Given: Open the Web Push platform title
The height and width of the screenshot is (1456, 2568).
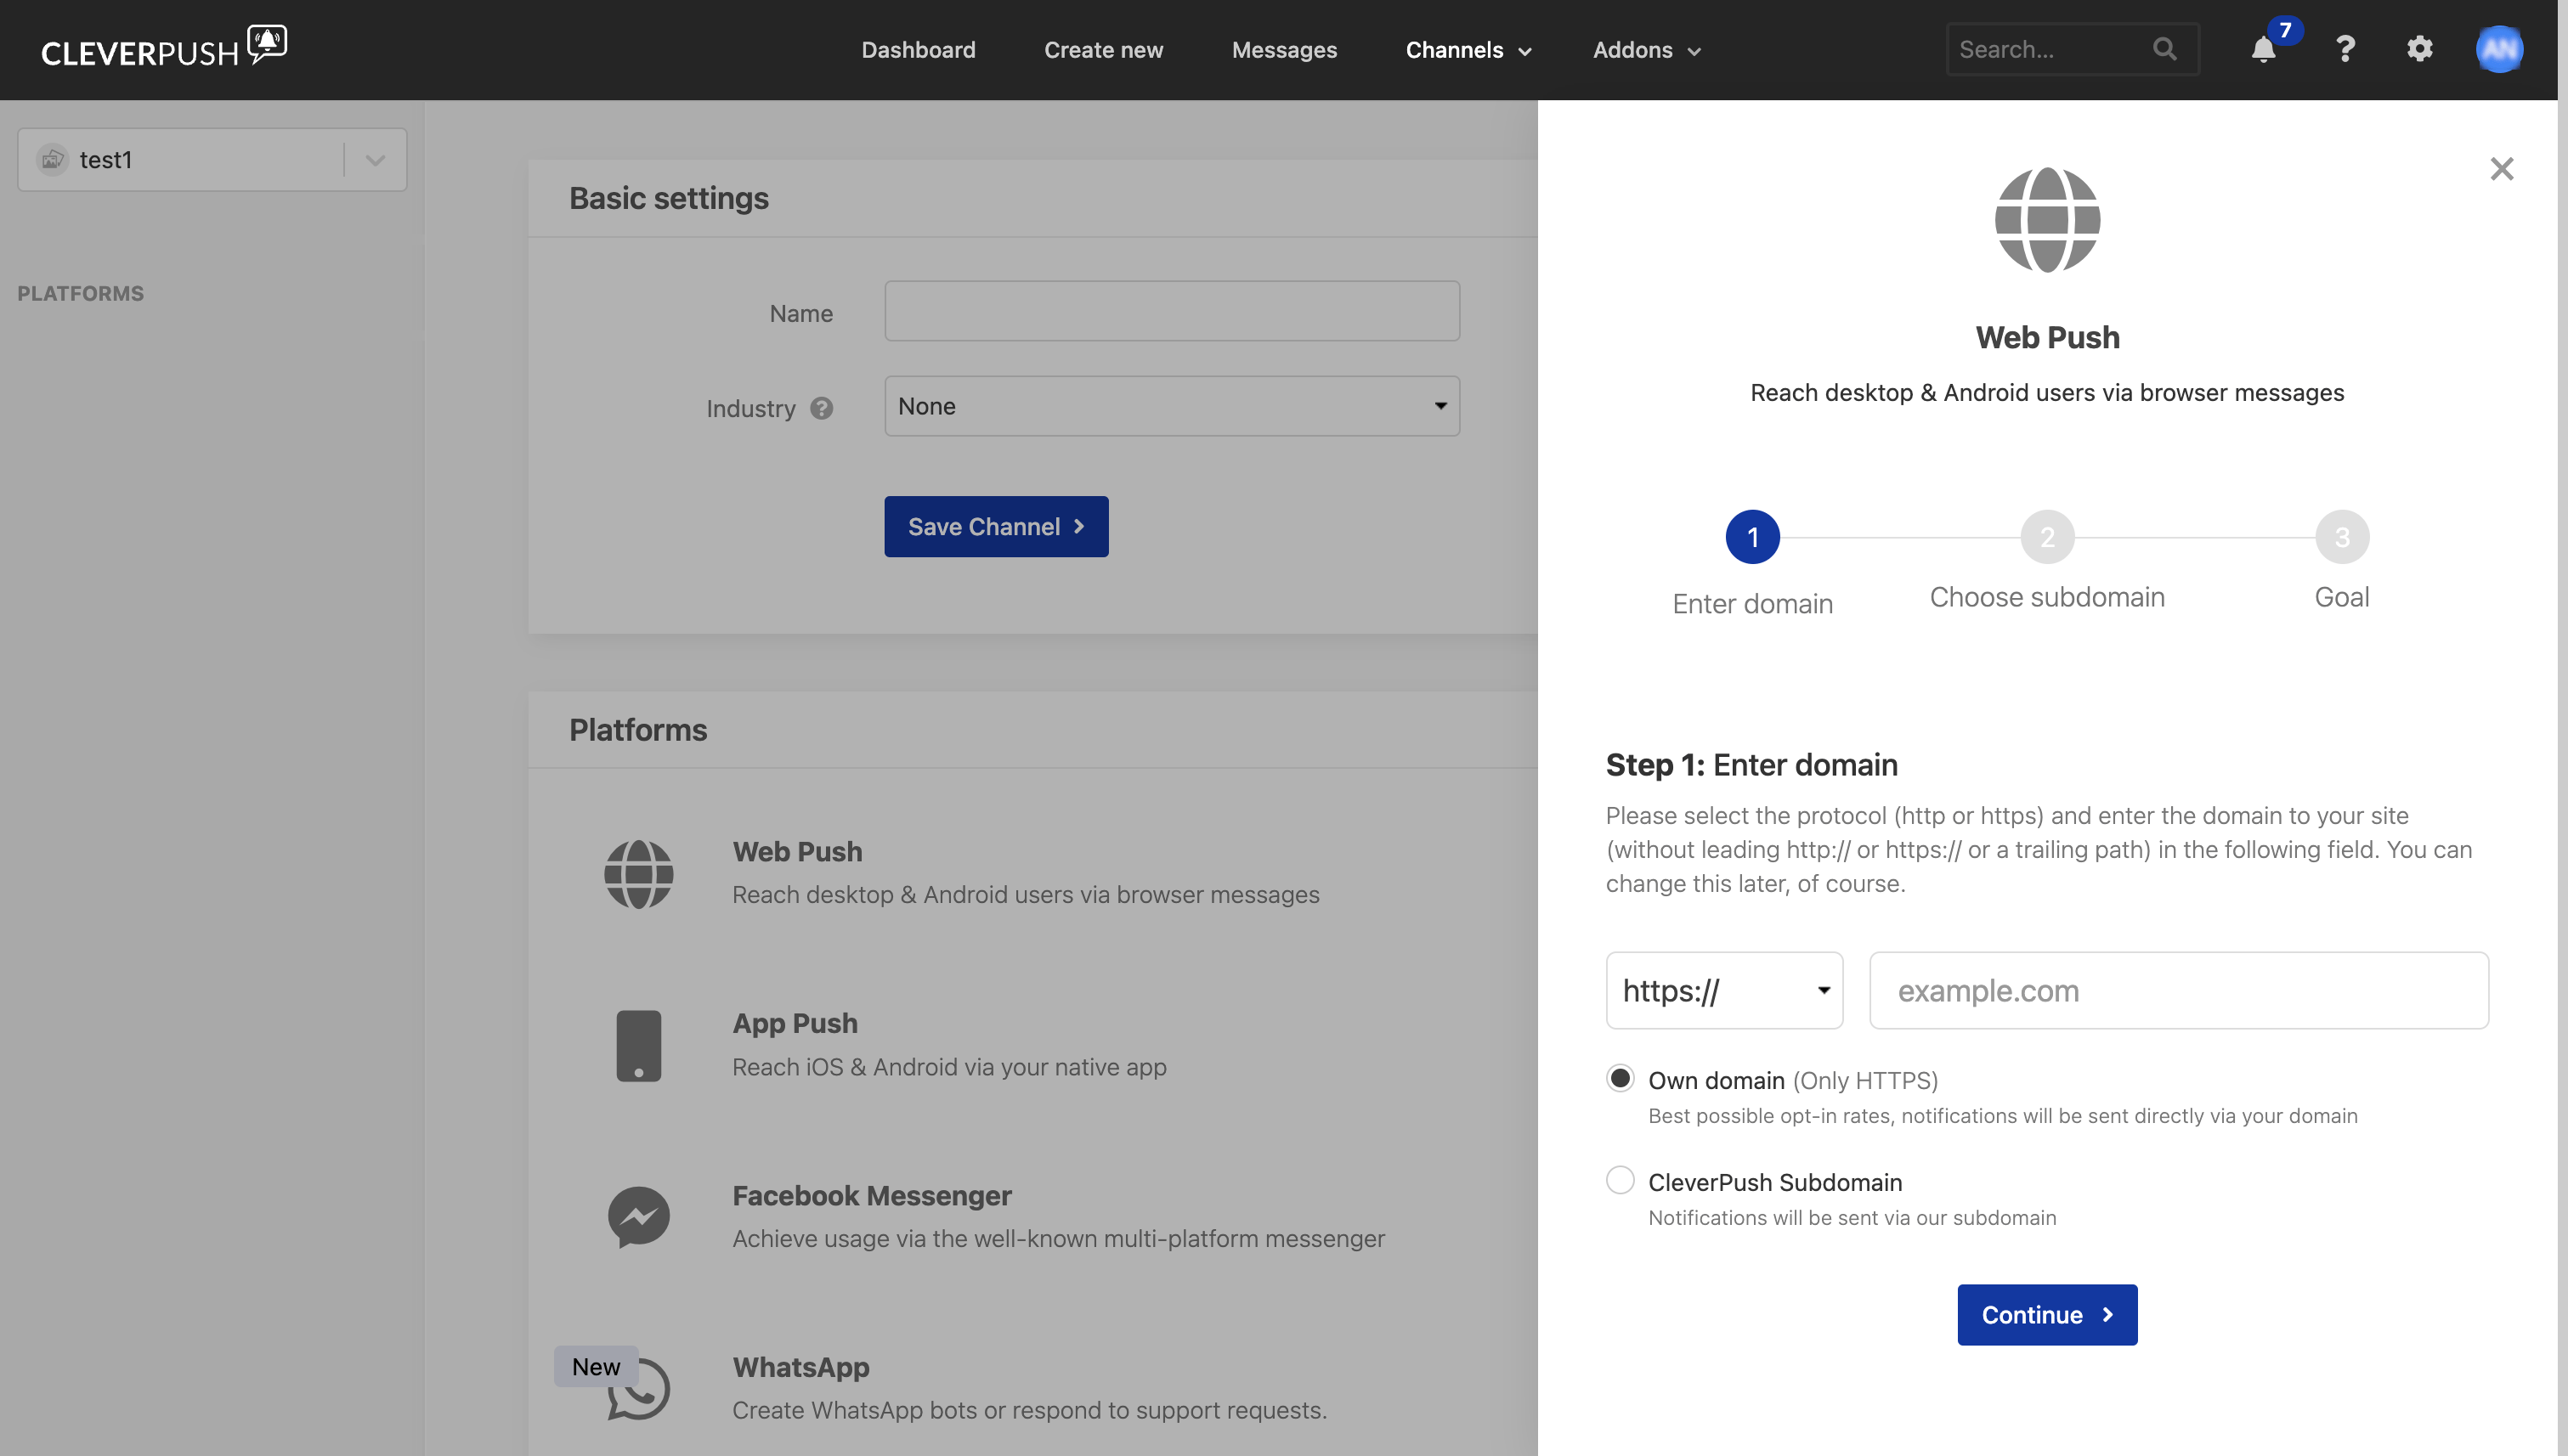Looking at the screenshot, I should point(796,852).
